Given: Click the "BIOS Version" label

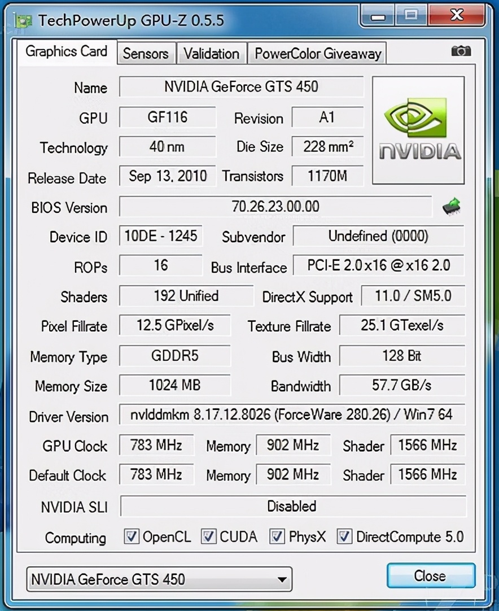Looking at the screenshot, I should click(69, 208).
